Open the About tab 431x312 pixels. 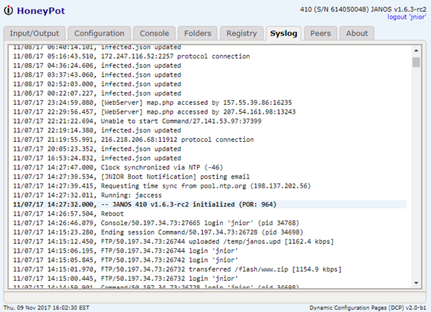(357, 33)
